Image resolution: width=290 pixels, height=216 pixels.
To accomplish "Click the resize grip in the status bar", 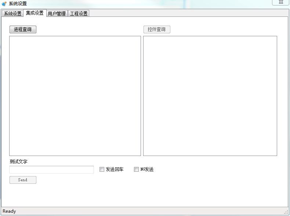I will click(286, 212).
